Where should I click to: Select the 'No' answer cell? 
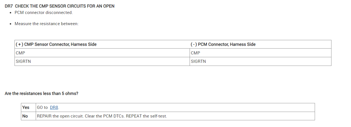click(x=25, y=116)
